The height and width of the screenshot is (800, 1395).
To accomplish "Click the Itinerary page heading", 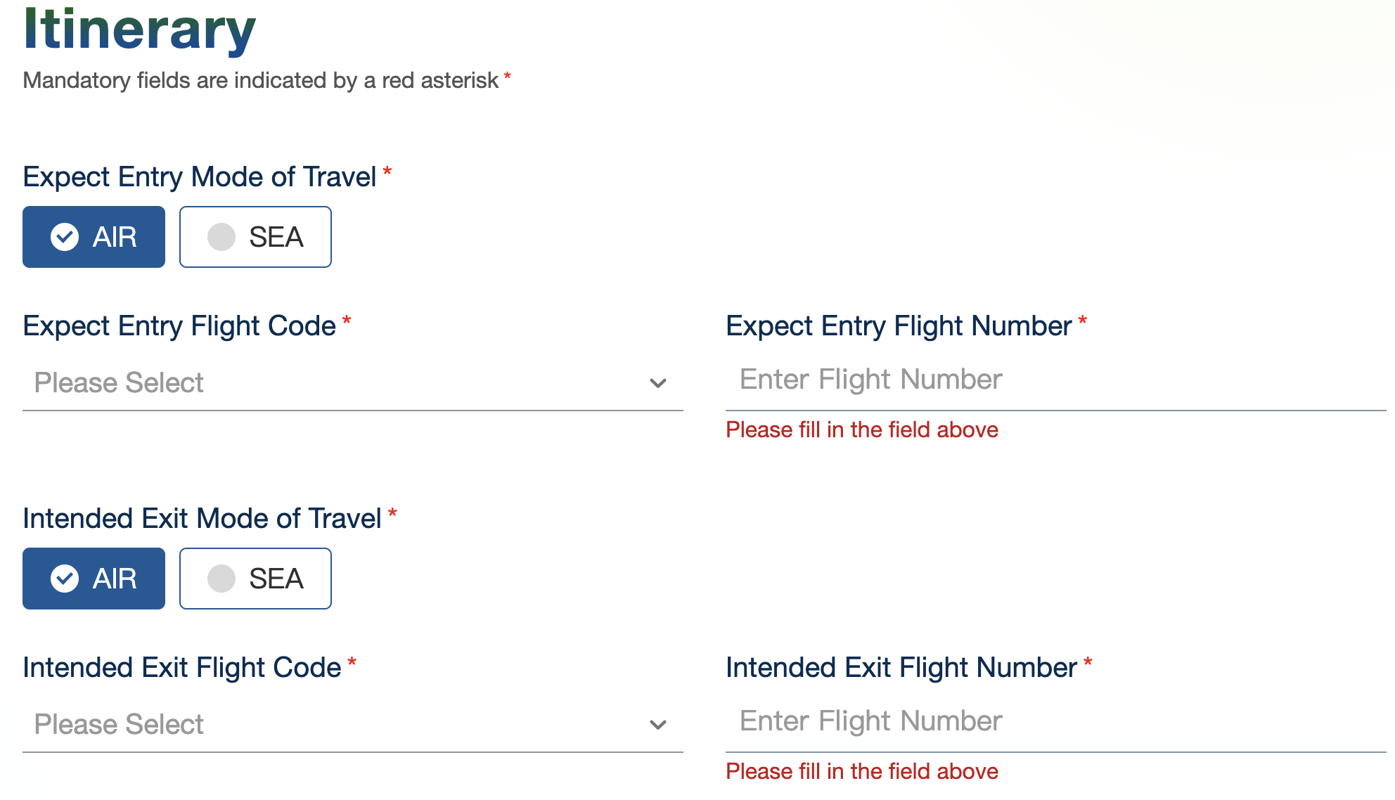I will coord(139,30).
